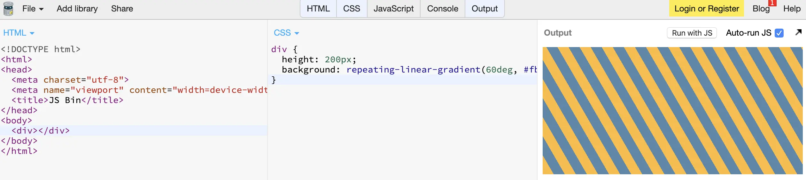Click the striped gradient output preview
Viewport: 806px width, 180px height.
[672, 111]
